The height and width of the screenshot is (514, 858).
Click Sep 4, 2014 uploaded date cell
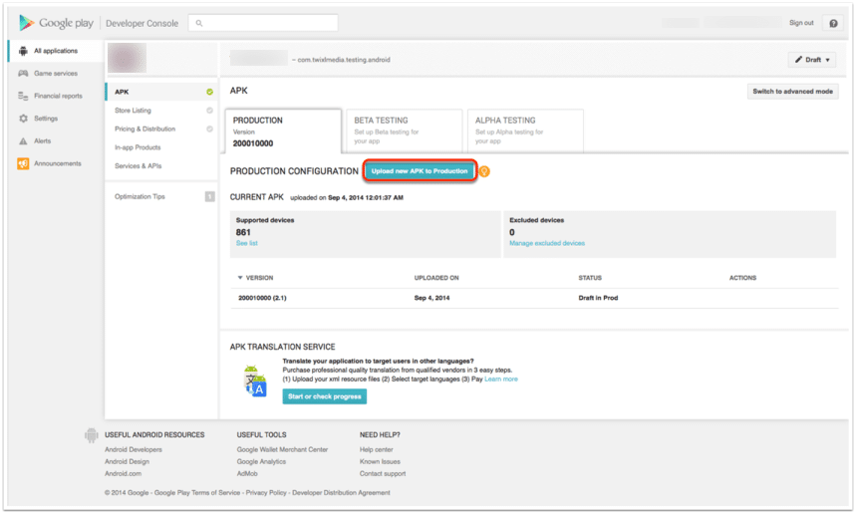click(x=431, y=299)
